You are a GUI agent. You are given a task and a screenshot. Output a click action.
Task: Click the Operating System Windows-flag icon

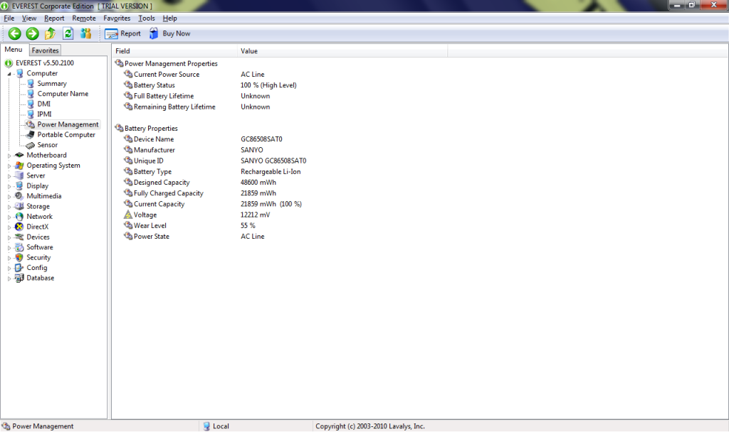click(x=19, y=165)
